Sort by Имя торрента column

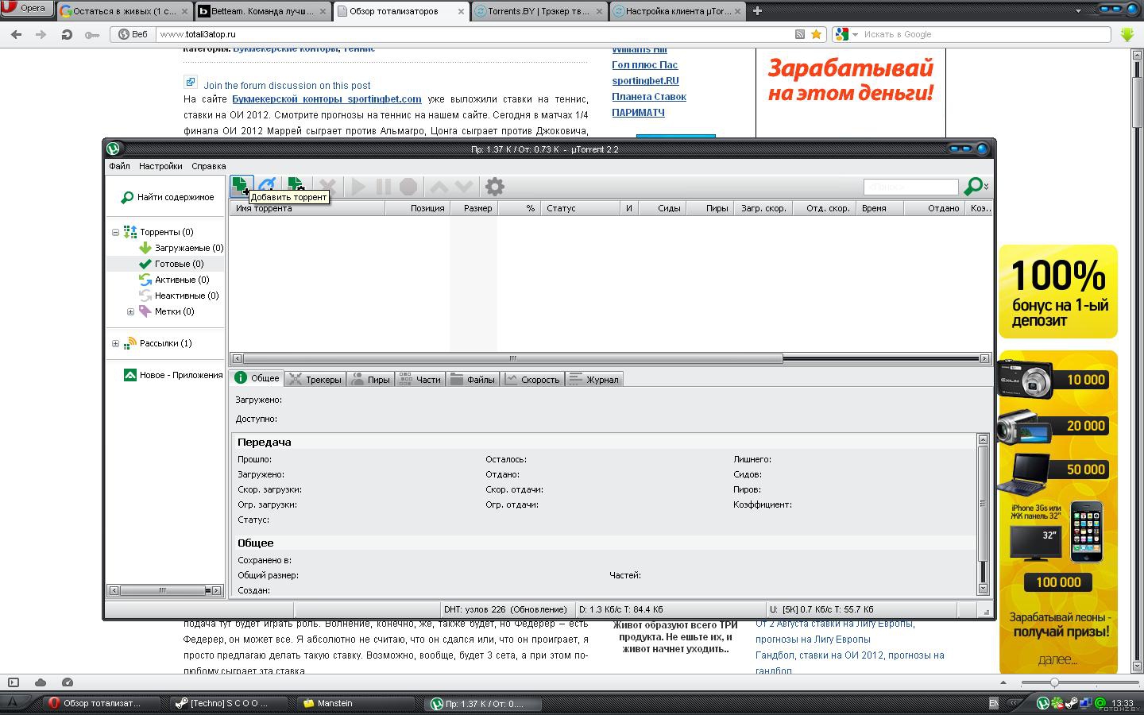pyautogui.click(x=307, y=208)
